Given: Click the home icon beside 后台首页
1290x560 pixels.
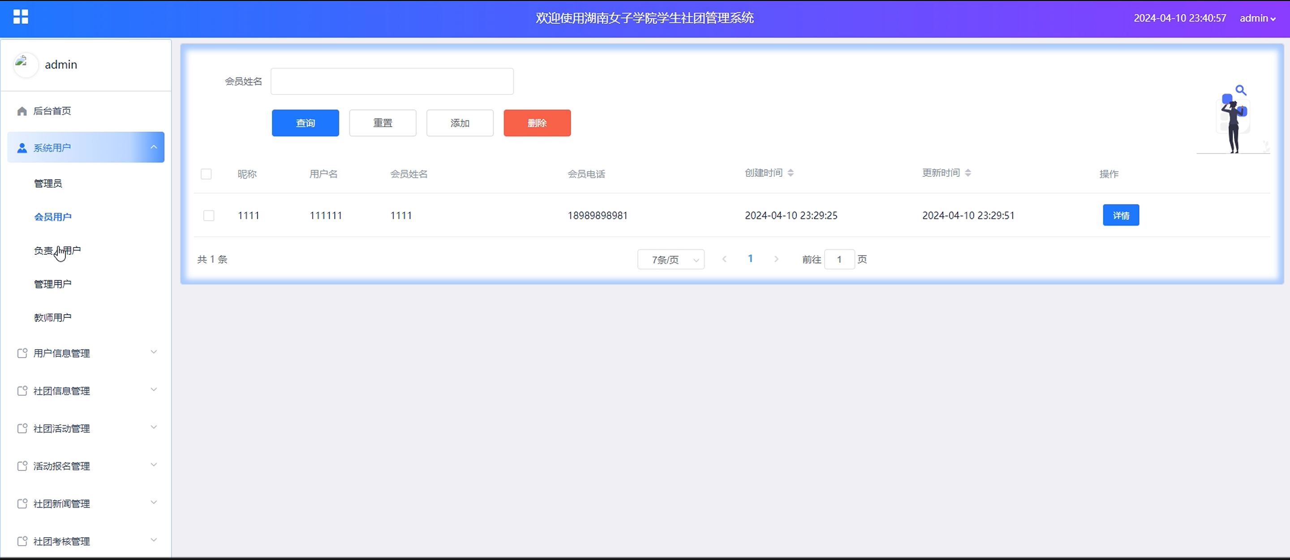Looking at the screenshot, I should point(21,111).
